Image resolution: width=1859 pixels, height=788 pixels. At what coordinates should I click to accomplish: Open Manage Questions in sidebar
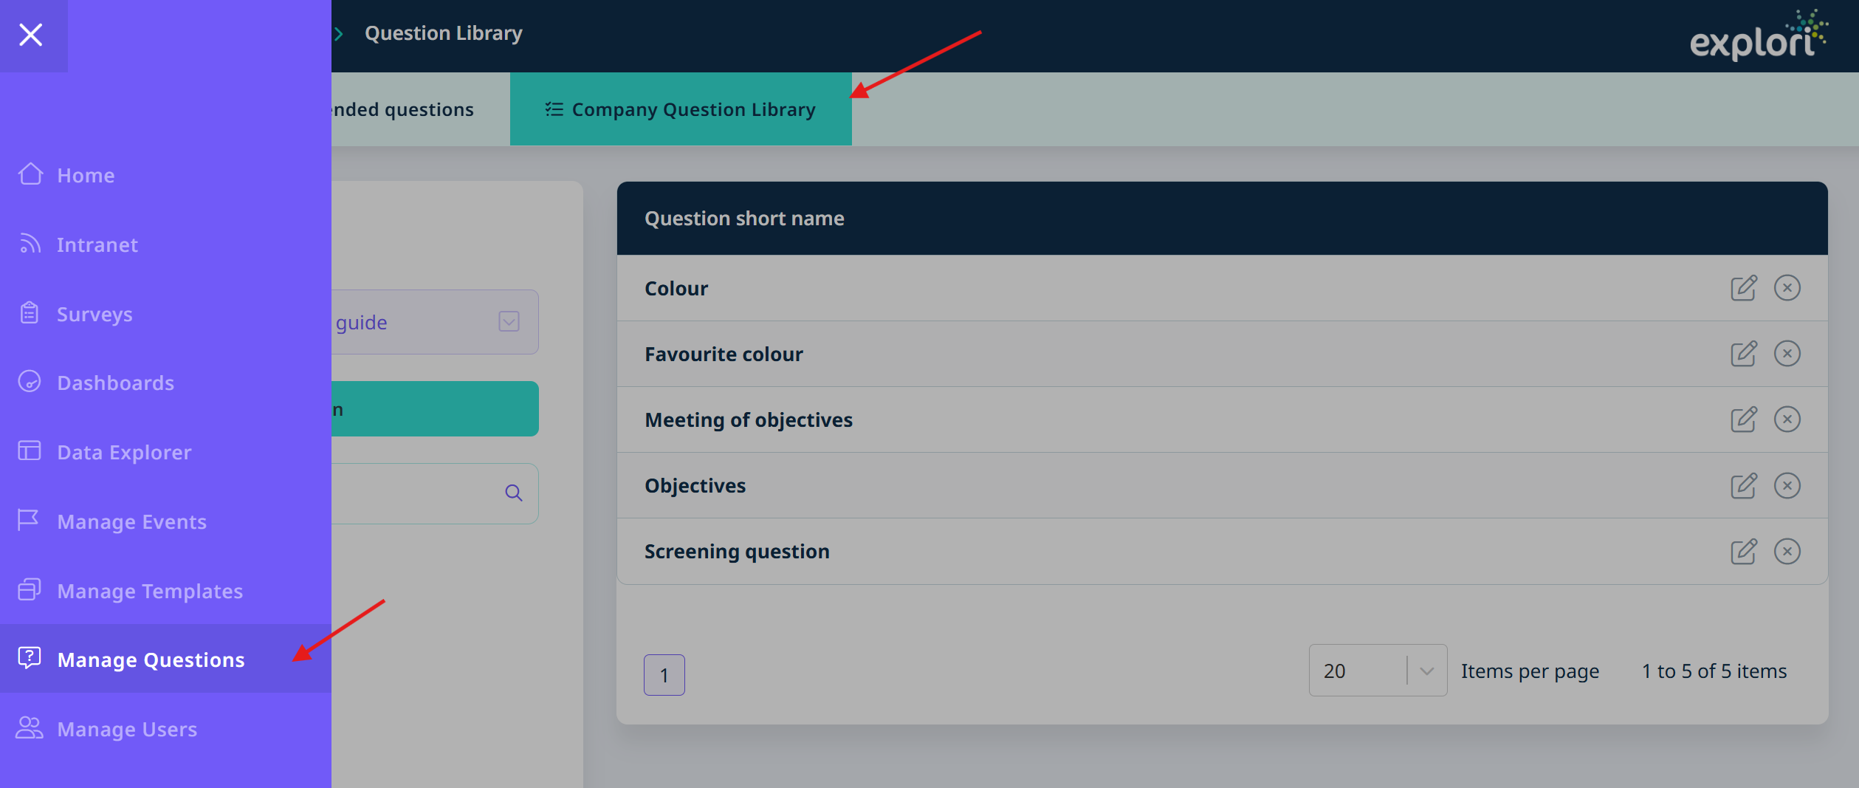coord(151,659)
